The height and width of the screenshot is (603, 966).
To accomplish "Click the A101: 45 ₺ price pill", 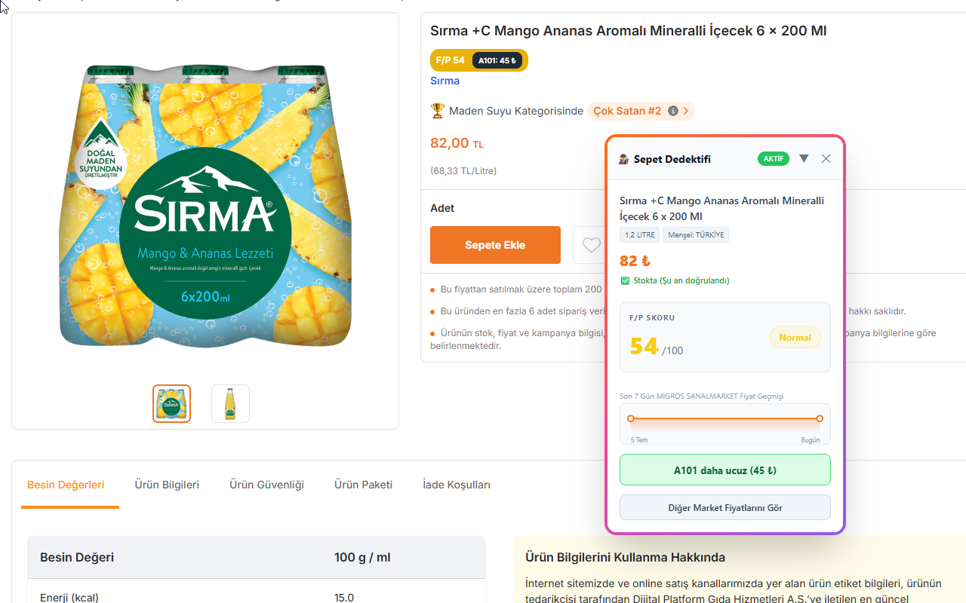I will click(497, 60).
